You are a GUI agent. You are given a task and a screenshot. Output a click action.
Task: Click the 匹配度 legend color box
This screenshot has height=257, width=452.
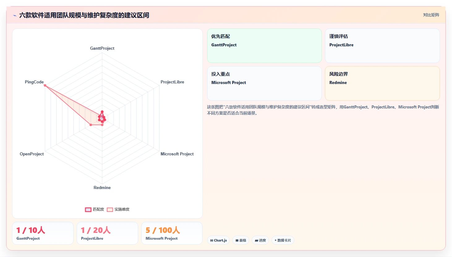tap(88, 210)
